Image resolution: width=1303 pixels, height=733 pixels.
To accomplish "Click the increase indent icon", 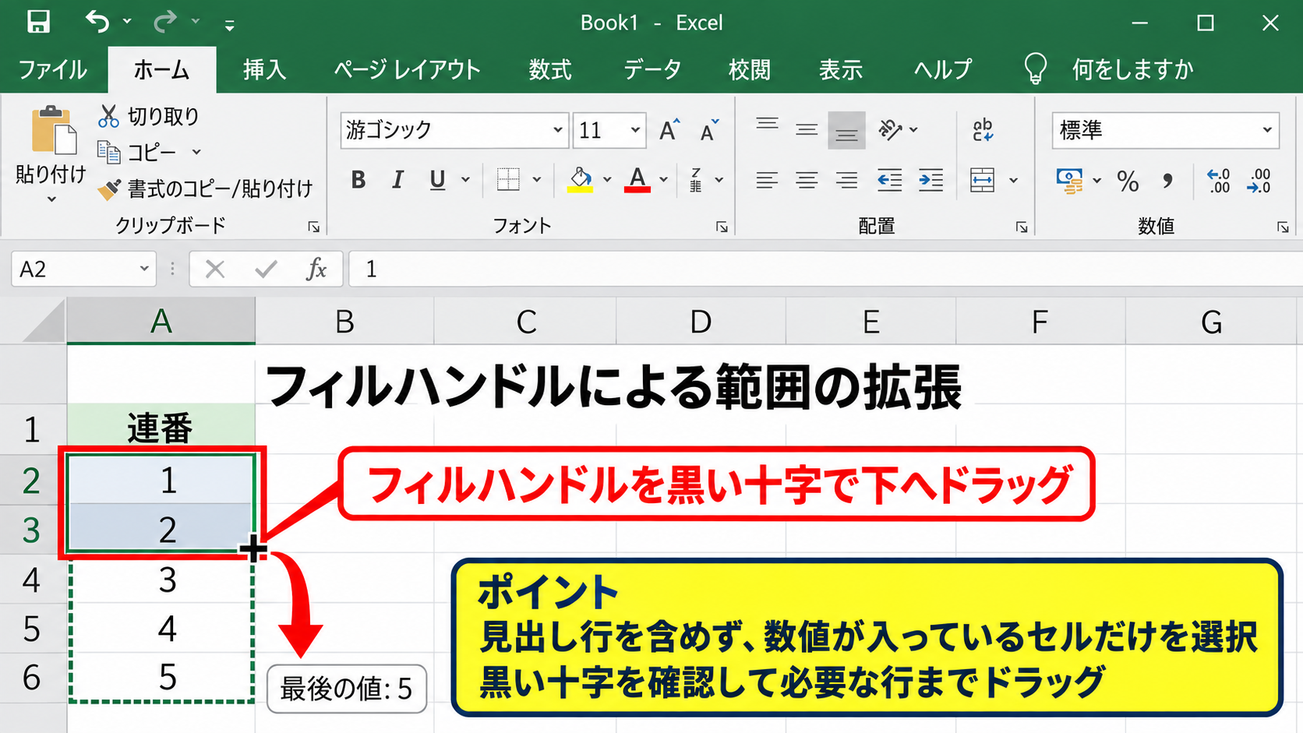I will (x=930, y=180).
